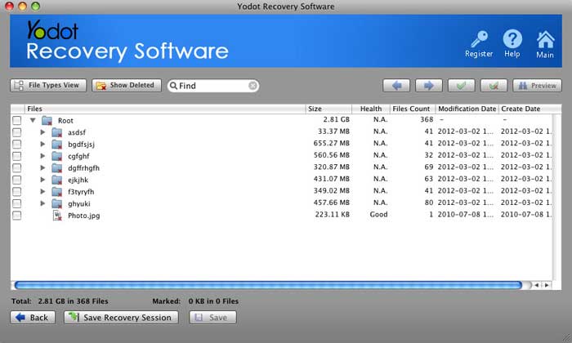Go to Main home icon
The height and width of the screenshot is (343, 572).
pyautogui.click(x=545, y=38)
